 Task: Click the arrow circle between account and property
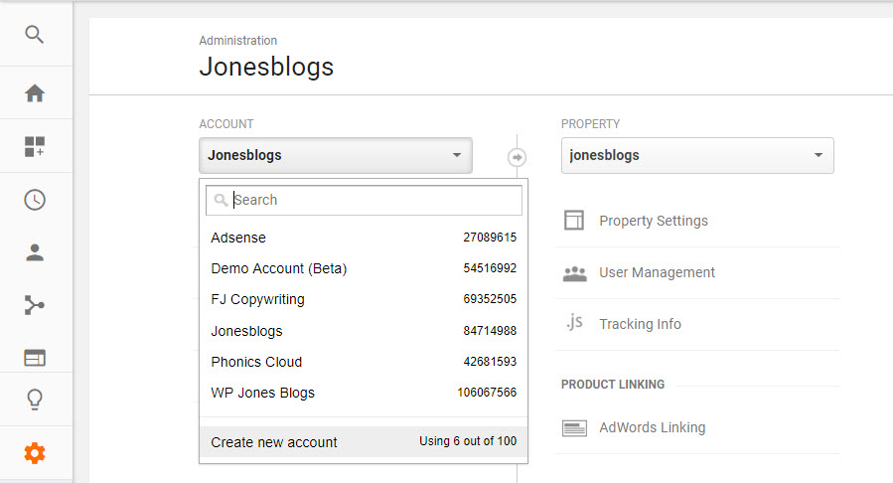[518, 157]
